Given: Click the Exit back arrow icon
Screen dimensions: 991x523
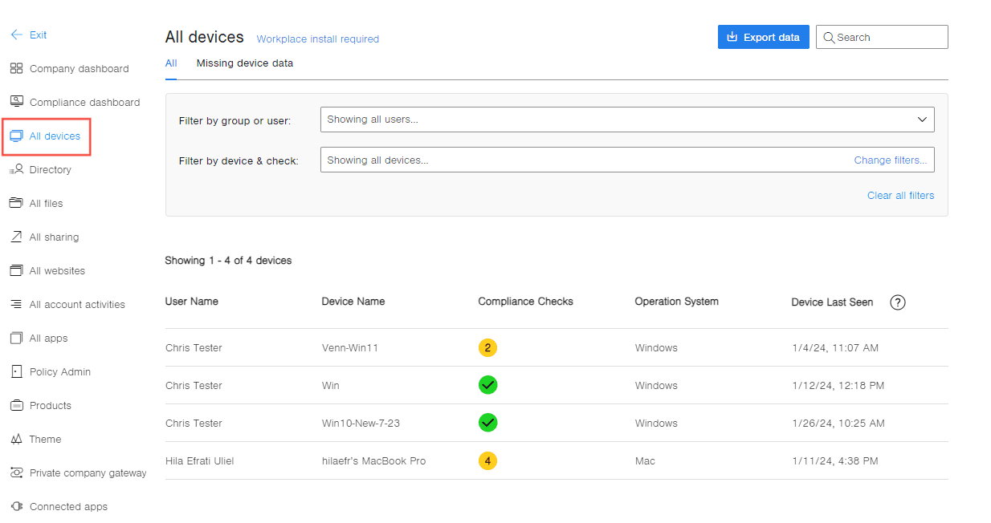Looking at the screenshot, I should coord(16,35).
